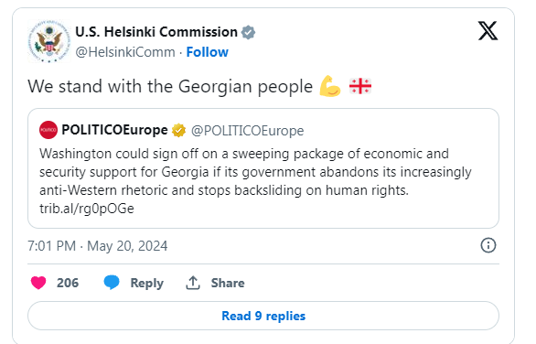Read 9 replies
The height and width of the screenshot is (344, 536).
pyautogui.click(x=263, y=316)
